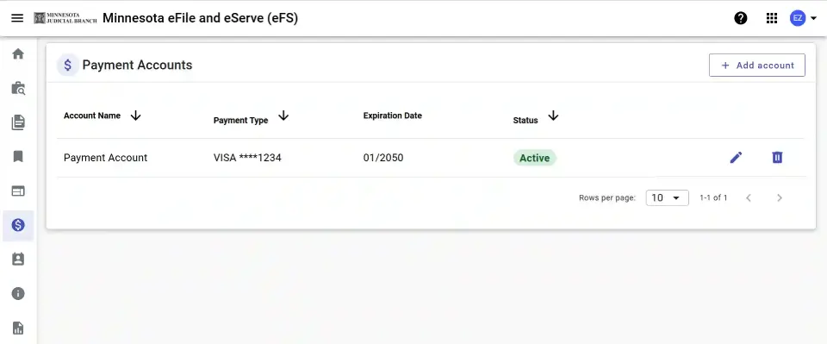This screenshot has height=344, width=827.
Task: Click the Minnesota Judicial Branch logo
Action: tap(65, 18)
